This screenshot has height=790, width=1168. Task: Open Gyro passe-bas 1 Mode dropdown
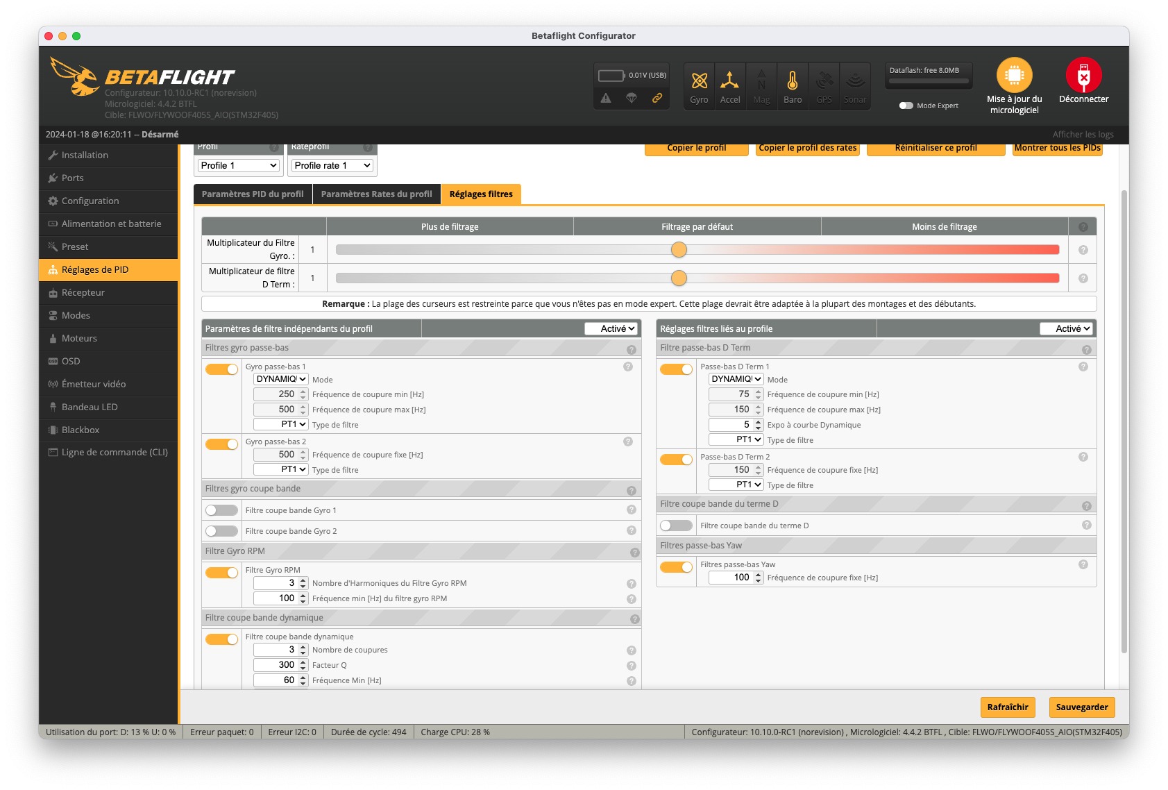pos(281,379)
